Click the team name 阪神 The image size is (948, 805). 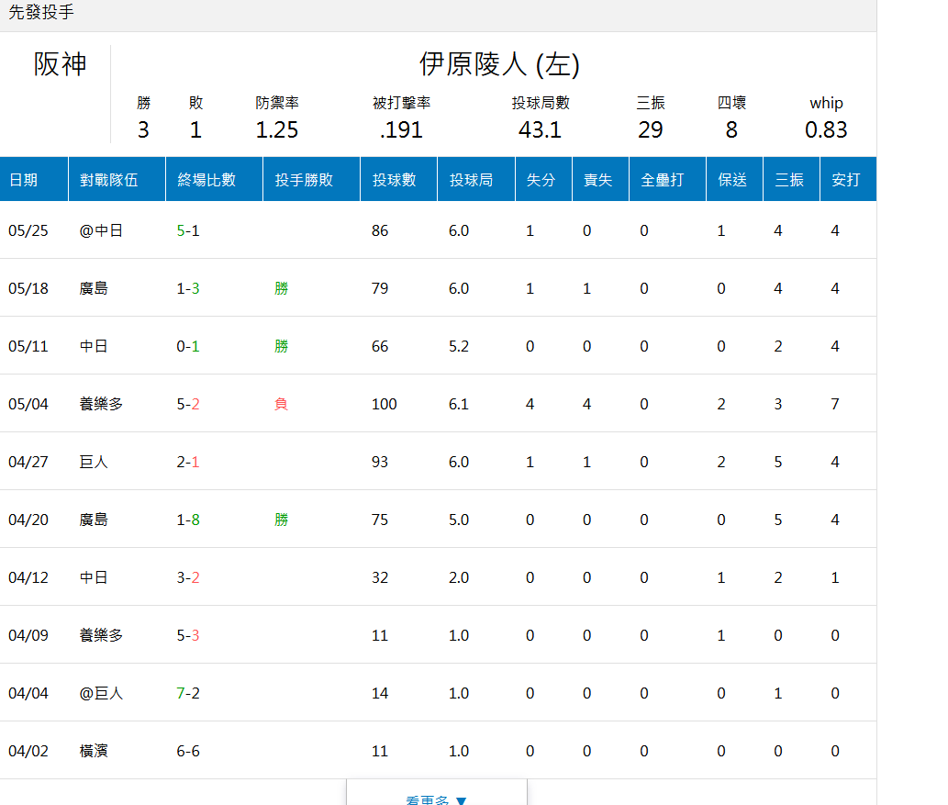[x=60, y=64]
